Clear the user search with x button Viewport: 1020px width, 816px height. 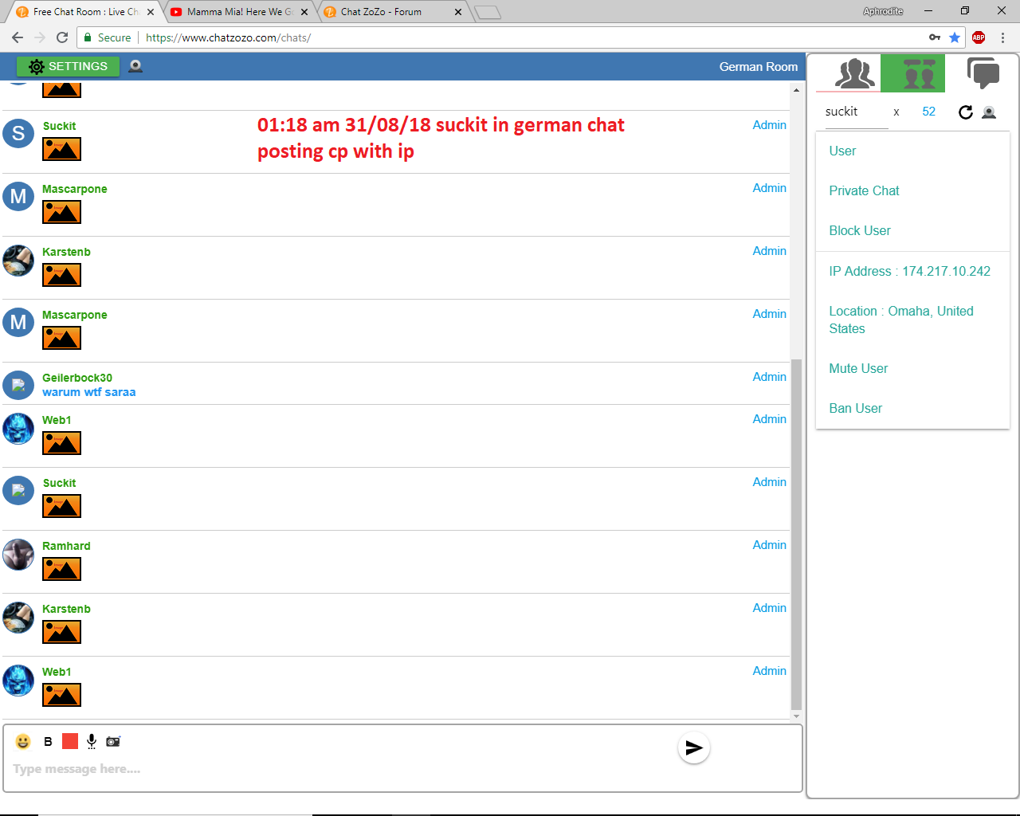pos(896,112)
